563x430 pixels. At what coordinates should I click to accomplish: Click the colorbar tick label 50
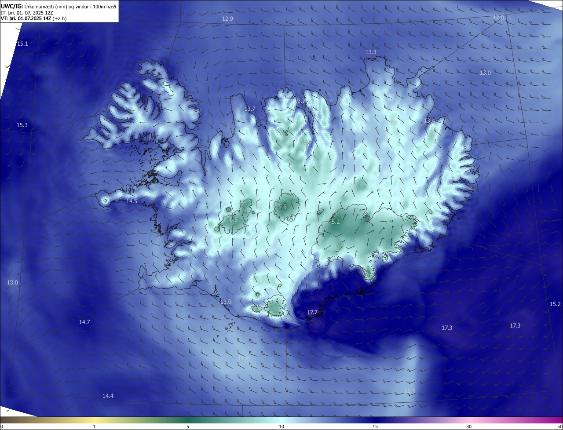pyautogui.click(x=559, y=426)
